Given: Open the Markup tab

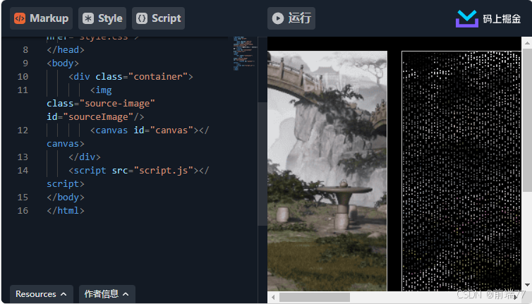Looking at the screenshot, I should (41, 18).
